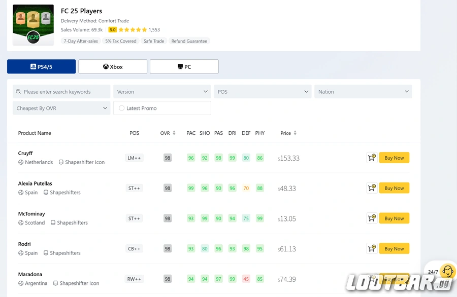Open 24/7 customer support chat
Viewport: 457px width, 297px height.
click(447, 272)
